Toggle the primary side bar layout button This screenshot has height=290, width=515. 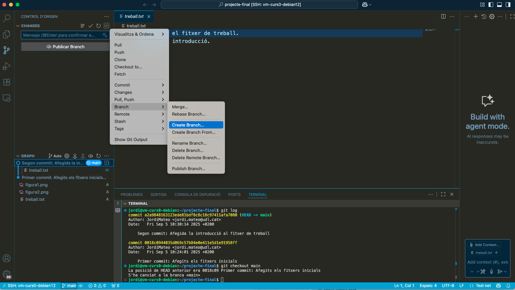tap(491, 5)
